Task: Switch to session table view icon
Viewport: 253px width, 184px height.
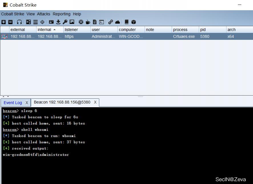Action: [35, 22]
